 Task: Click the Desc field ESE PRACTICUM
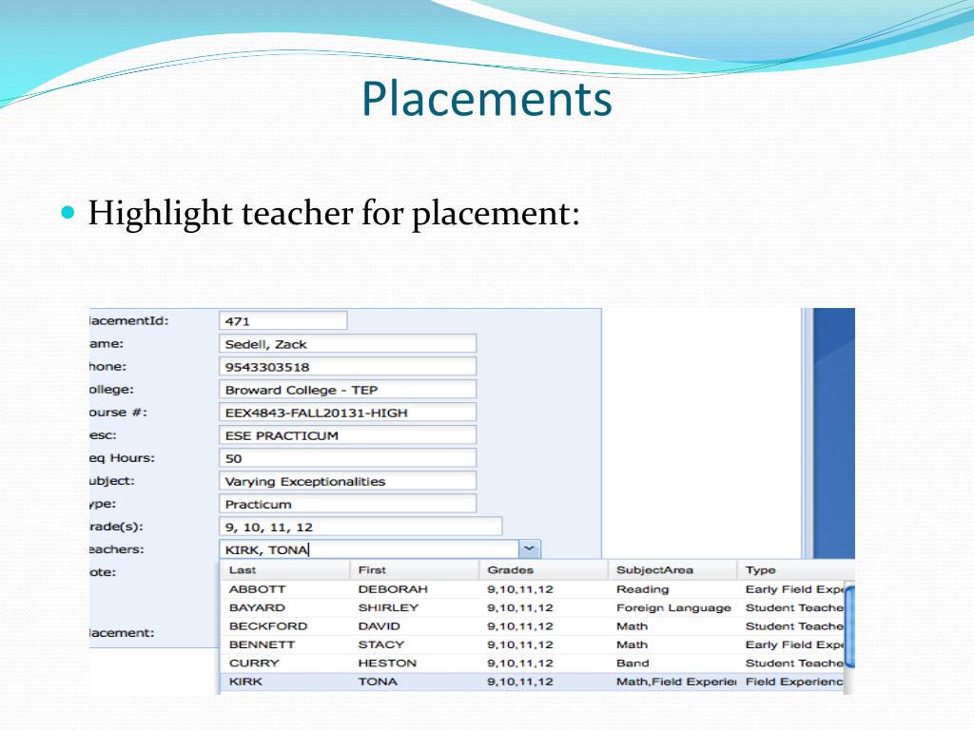pyautogui.click(x=348, y=435)
